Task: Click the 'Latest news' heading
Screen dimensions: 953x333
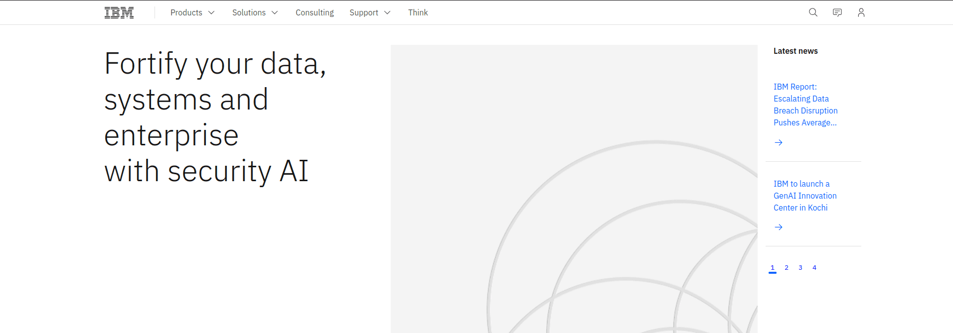Action: [x=795, y=51]
